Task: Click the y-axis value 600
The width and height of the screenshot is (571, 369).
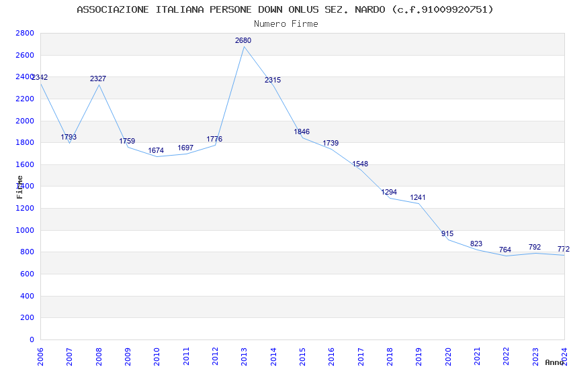Action: (27, 274)
